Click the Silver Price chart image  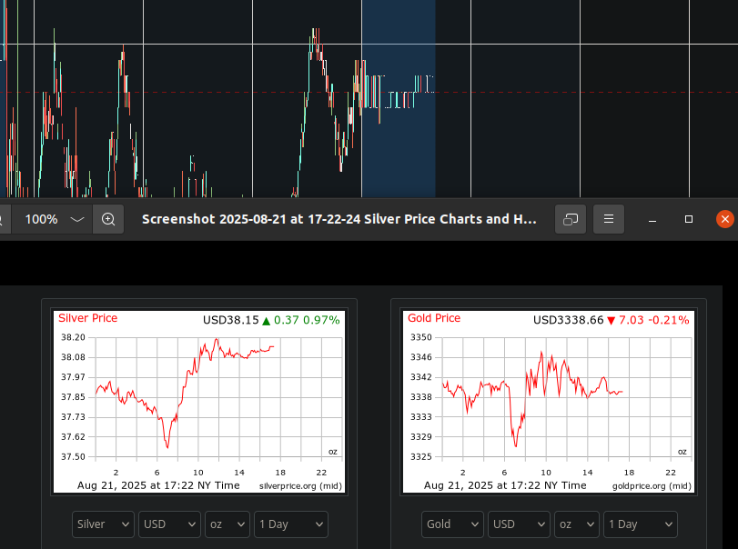click(199, 402)
